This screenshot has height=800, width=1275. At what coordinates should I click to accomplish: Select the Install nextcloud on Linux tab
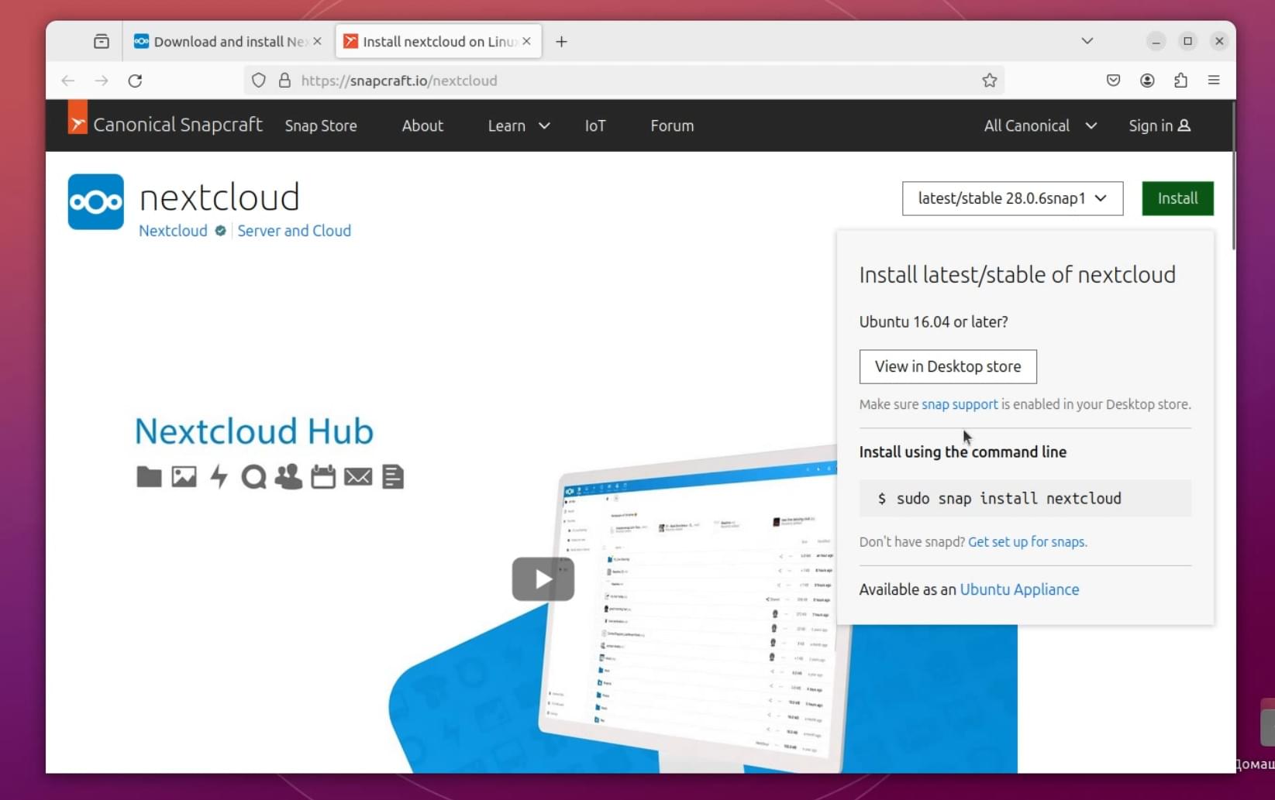(438, 41)
